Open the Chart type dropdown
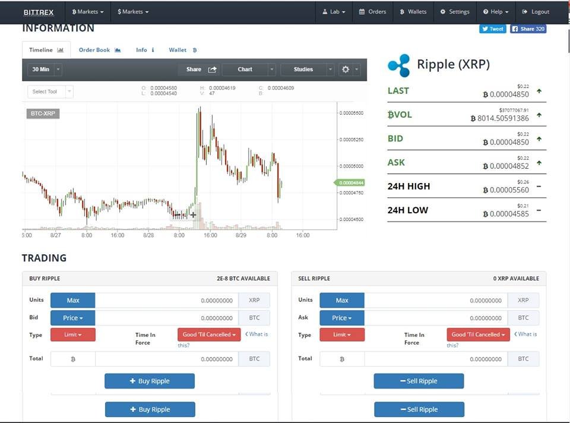The height and width of the screenshot is (423, 570). point(249,69)
